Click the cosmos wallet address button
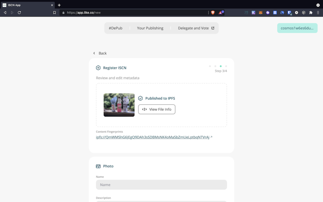 pos(297,28)
